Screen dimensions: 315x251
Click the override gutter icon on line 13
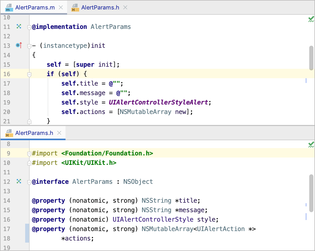click(19, 45)
